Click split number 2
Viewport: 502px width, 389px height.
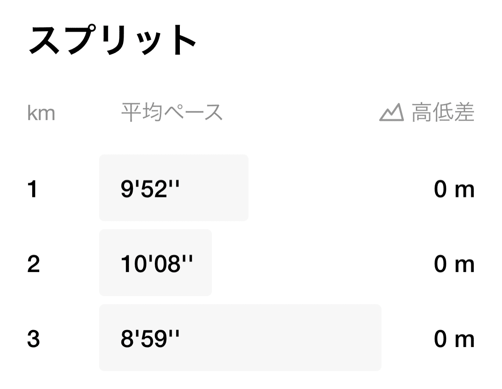click(x=33, y=265)
